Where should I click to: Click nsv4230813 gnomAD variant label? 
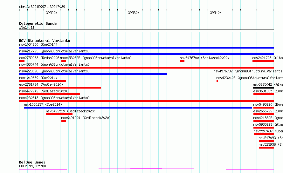[x=54, y=98]
